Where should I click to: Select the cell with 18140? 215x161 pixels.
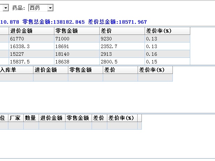tap(77, 54)
